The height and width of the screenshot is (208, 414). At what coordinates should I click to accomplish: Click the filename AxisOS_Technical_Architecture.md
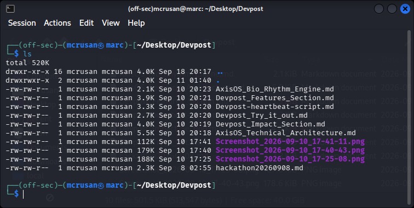click(286, 133)
